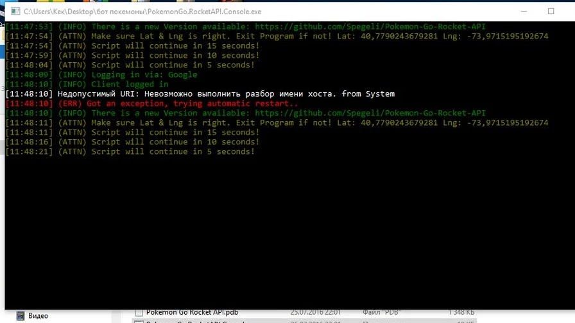The image size is (575, 323).
Task: Click the GitHub URL in the 11:47:53 line
Action: (x=370, y=26)
